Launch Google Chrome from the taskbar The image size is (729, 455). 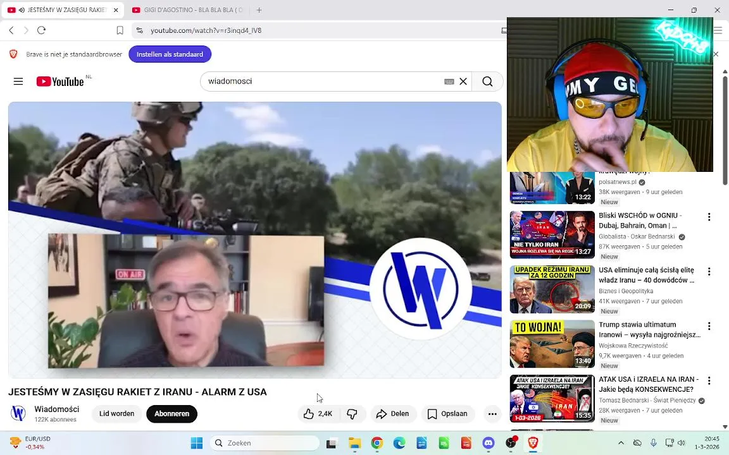coord(377,443)
